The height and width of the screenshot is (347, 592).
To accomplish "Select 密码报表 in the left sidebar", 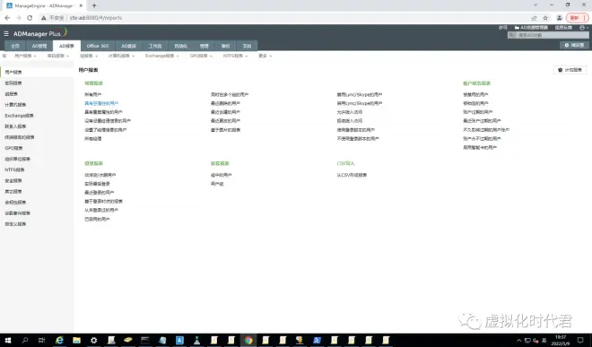I will (13, 82).
